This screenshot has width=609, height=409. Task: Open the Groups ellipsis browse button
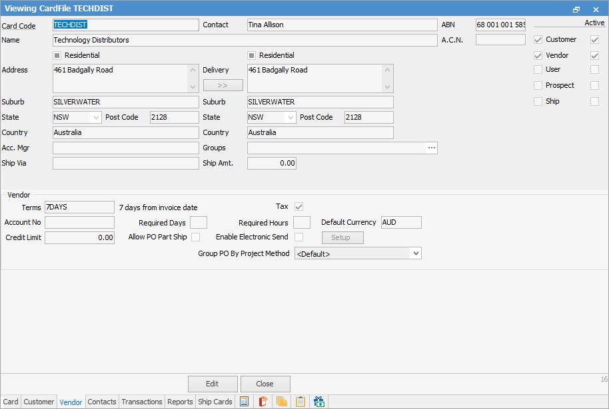431,148
